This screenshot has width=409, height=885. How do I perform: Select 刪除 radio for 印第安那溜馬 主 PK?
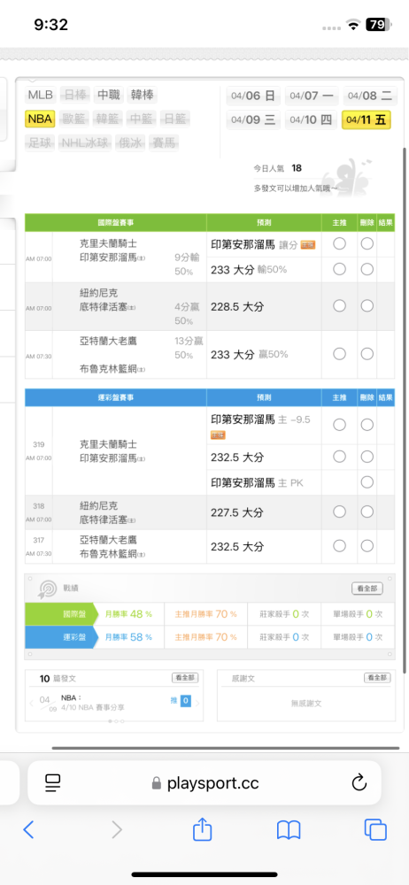(367, 482)
